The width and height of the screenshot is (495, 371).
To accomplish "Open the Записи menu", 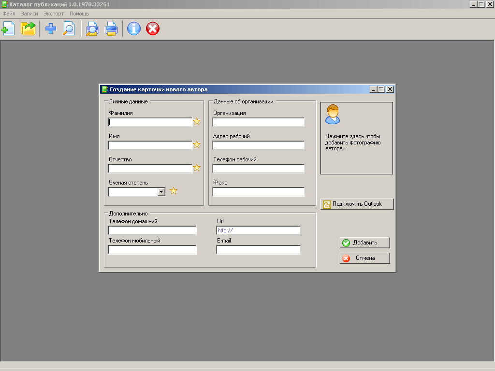I will tap(29, 14).
